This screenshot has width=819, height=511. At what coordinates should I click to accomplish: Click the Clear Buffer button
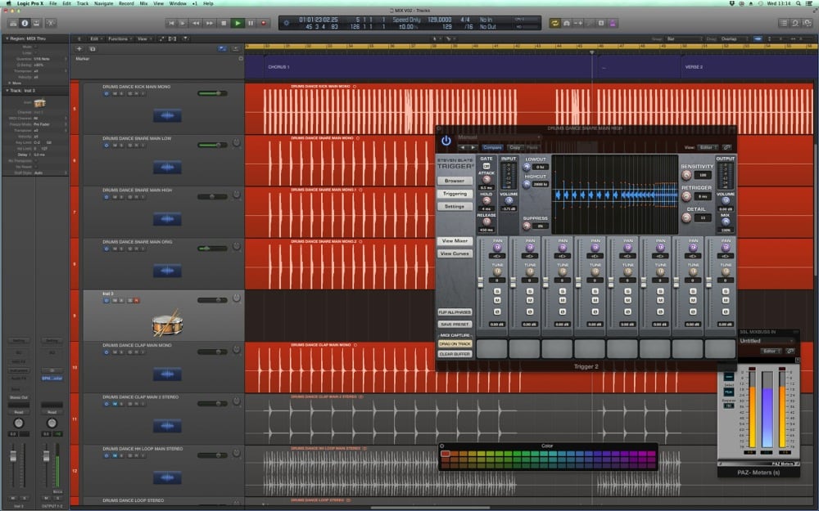point(455,354)
